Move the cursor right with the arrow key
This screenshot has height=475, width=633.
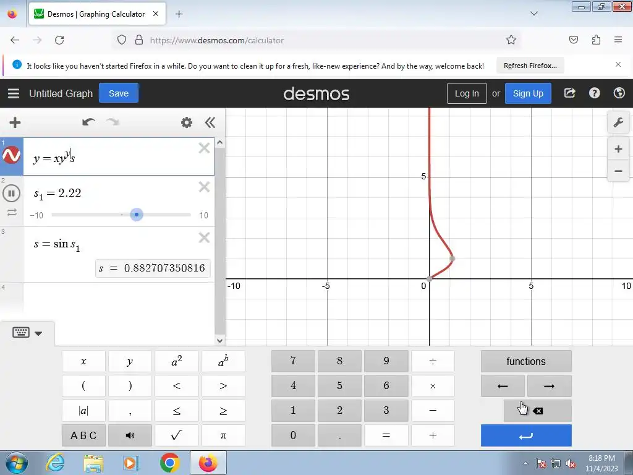click(x=549, y=386)
